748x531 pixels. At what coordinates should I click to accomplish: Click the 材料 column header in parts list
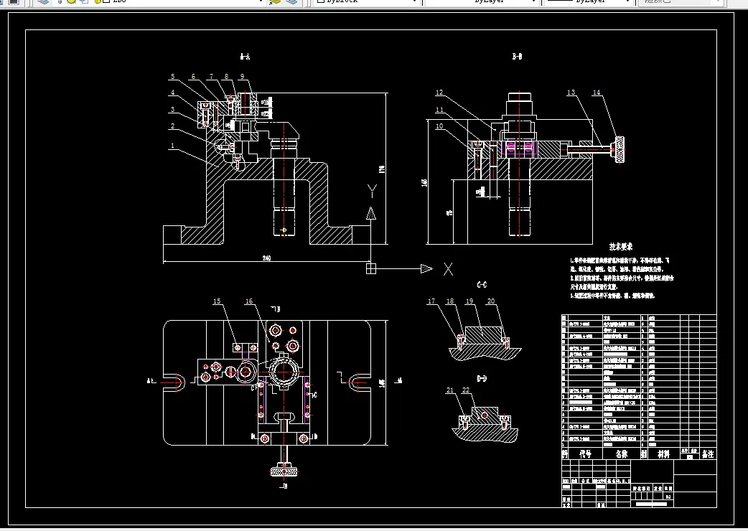coord(663,454)
